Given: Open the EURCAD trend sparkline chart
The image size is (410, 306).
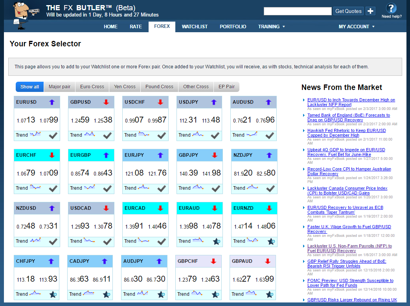Looking at the screenshot, I should coord(143,240).
